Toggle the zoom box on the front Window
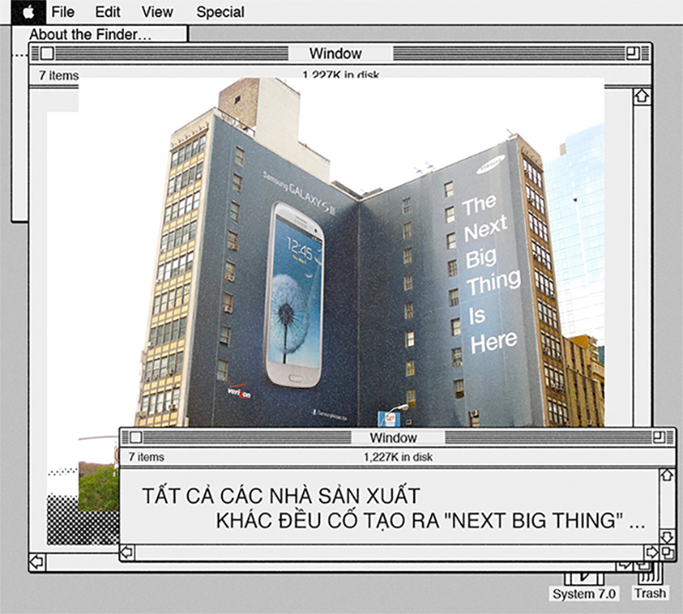This screenshot has width=683, height=614. [657, 437]
